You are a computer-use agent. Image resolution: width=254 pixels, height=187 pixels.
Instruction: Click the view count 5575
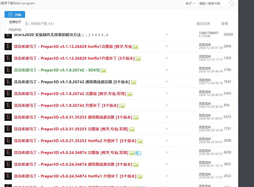click(x=227, y=117)
